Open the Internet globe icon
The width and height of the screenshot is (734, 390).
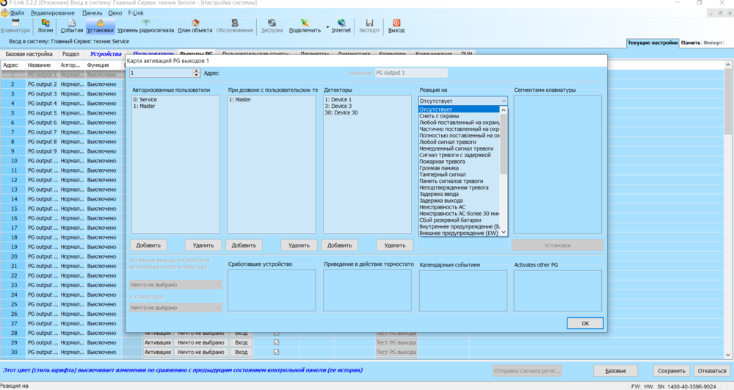(341, 26)
